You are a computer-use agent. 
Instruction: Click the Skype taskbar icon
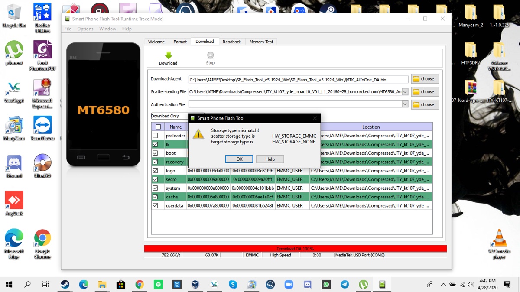coord(233,284)
